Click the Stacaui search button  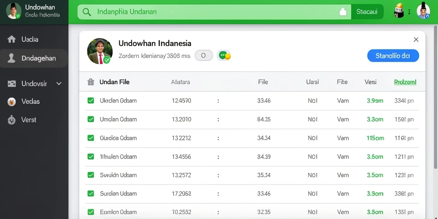pos(367,12)
